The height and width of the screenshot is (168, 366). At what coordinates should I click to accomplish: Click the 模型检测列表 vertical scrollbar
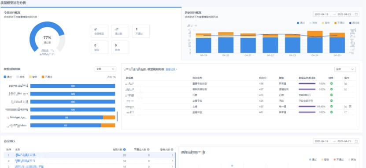[x=117, y=116]
